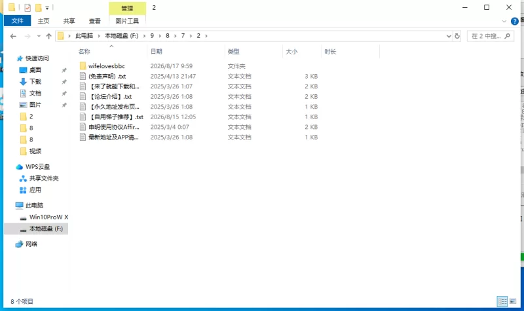Switch to large thumbnails view button
The image size is (524, 311).
[513, 301]
